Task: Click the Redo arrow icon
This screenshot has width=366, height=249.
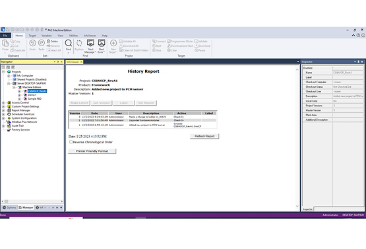Action: [42, 43]
